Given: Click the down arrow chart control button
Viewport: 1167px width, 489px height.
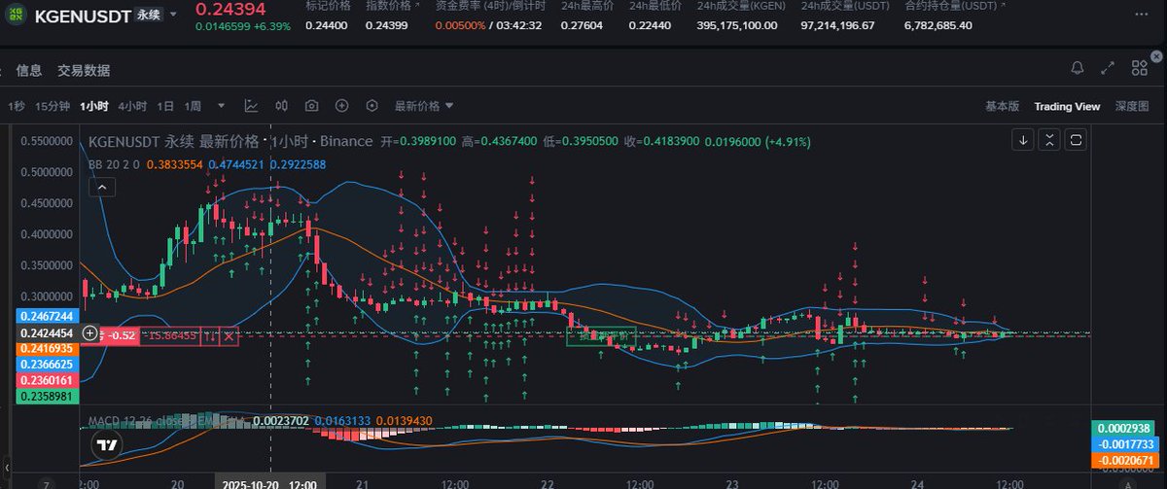Looking at the screenshot, I should (1023, 141).
